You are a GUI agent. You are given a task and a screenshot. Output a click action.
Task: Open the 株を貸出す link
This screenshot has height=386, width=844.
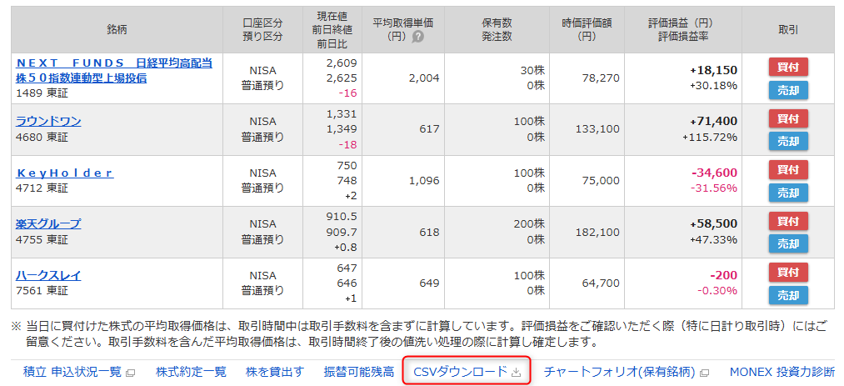[274, 372]
